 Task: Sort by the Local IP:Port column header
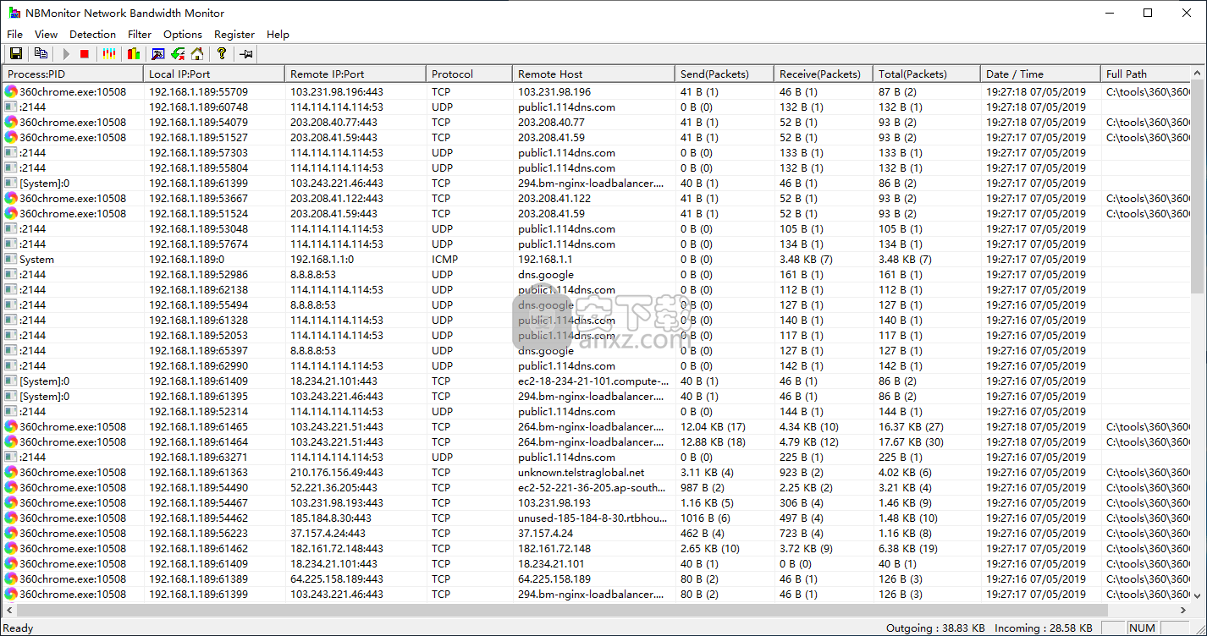click(213, 74)
